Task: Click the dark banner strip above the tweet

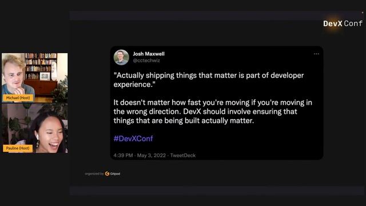Action: [217, 15]
